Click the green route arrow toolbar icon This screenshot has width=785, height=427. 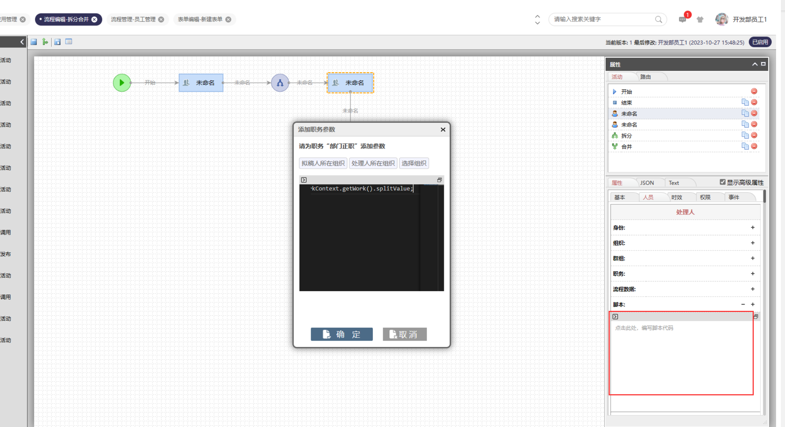point(45,42)
